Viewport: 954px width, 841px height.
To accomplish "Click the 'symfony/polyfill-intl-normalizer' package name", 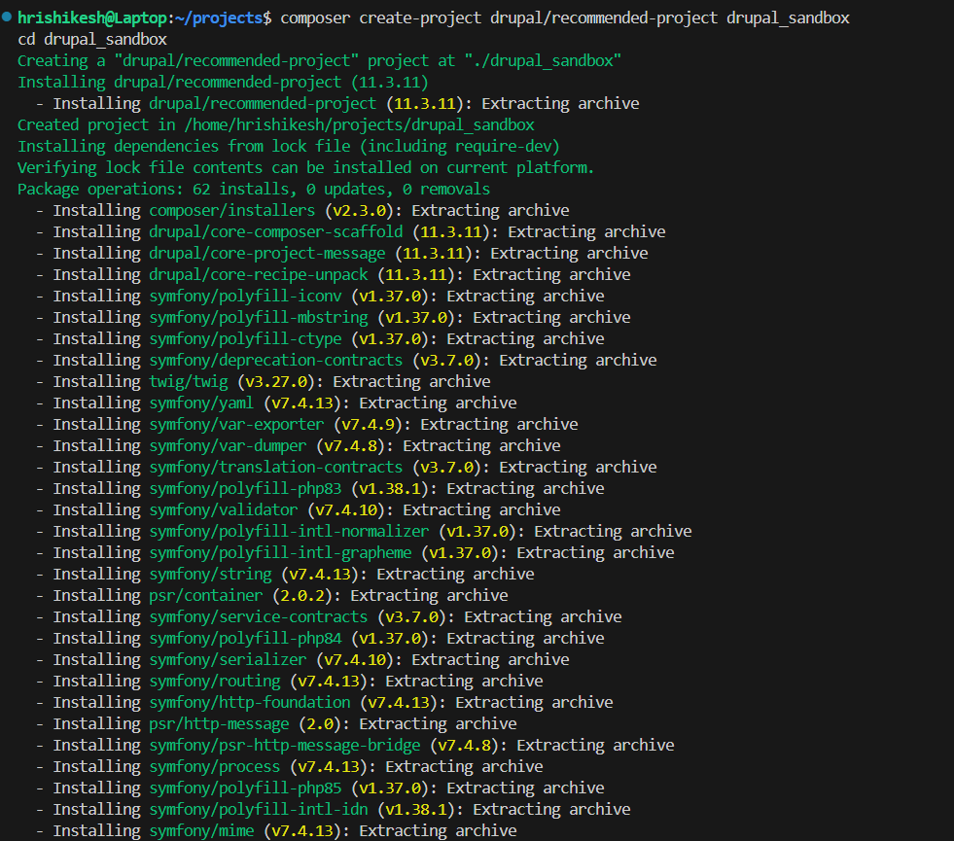I will (289, 532).
